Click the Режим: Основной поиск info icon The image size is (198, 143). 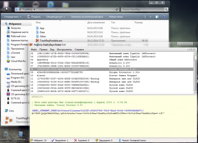click(120, 140)
